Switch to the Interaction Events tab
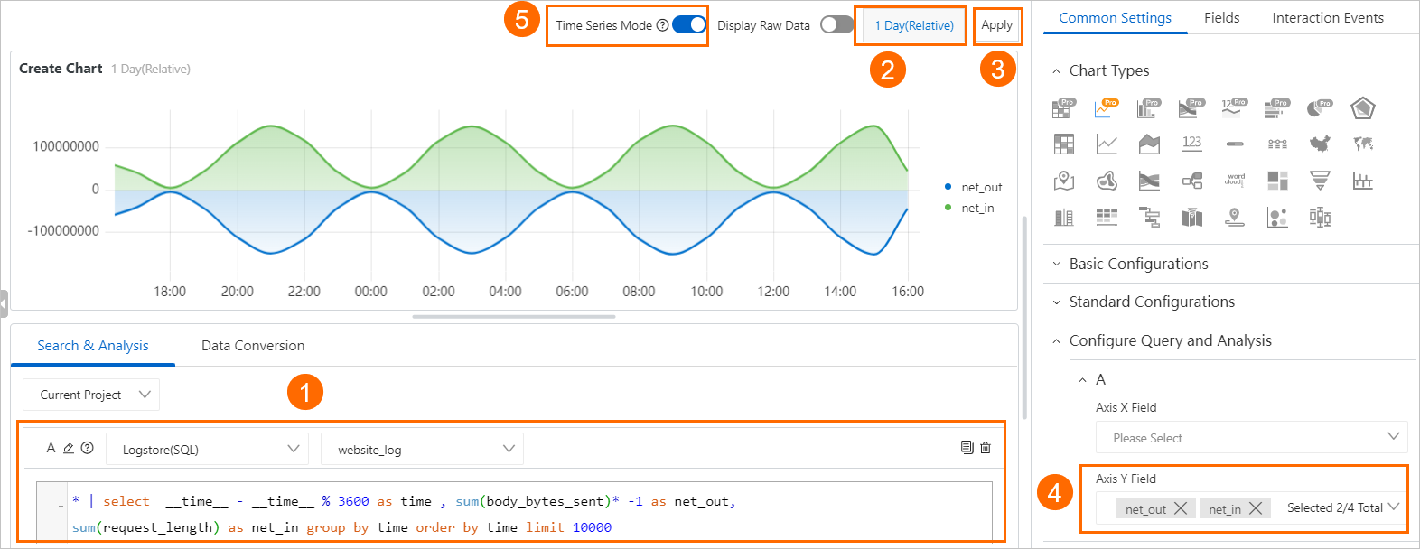 tap(1327, 18)
